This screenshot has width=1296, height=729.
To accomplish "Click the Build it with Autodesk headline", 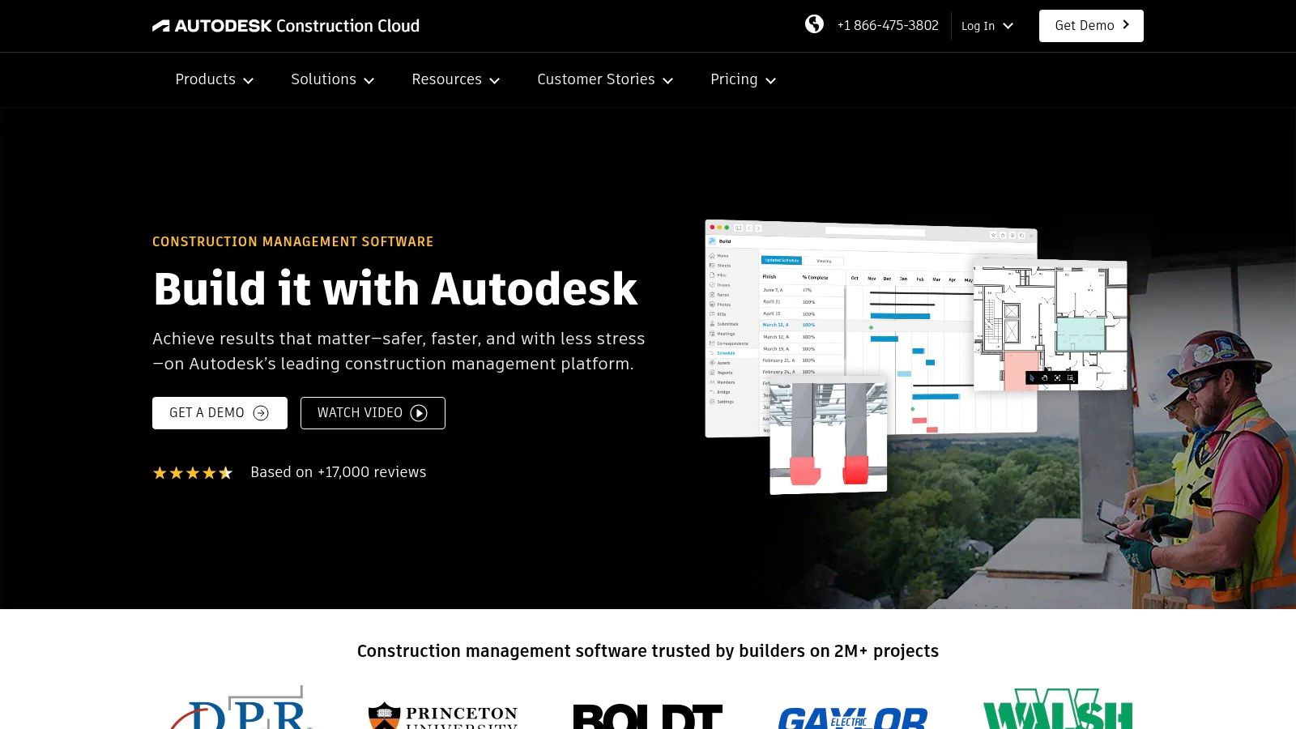I will click(x=395, y=288).
